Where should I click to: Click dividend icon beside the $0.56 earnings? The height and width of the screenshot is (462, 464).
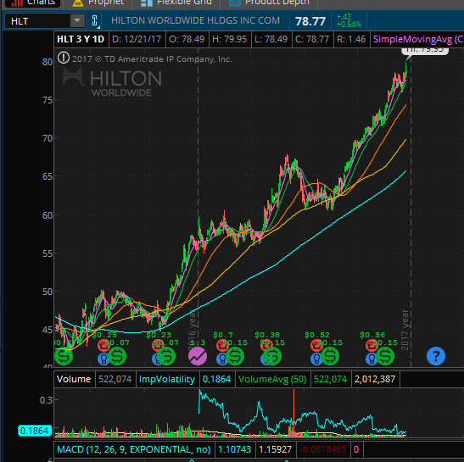pos(385,356)
